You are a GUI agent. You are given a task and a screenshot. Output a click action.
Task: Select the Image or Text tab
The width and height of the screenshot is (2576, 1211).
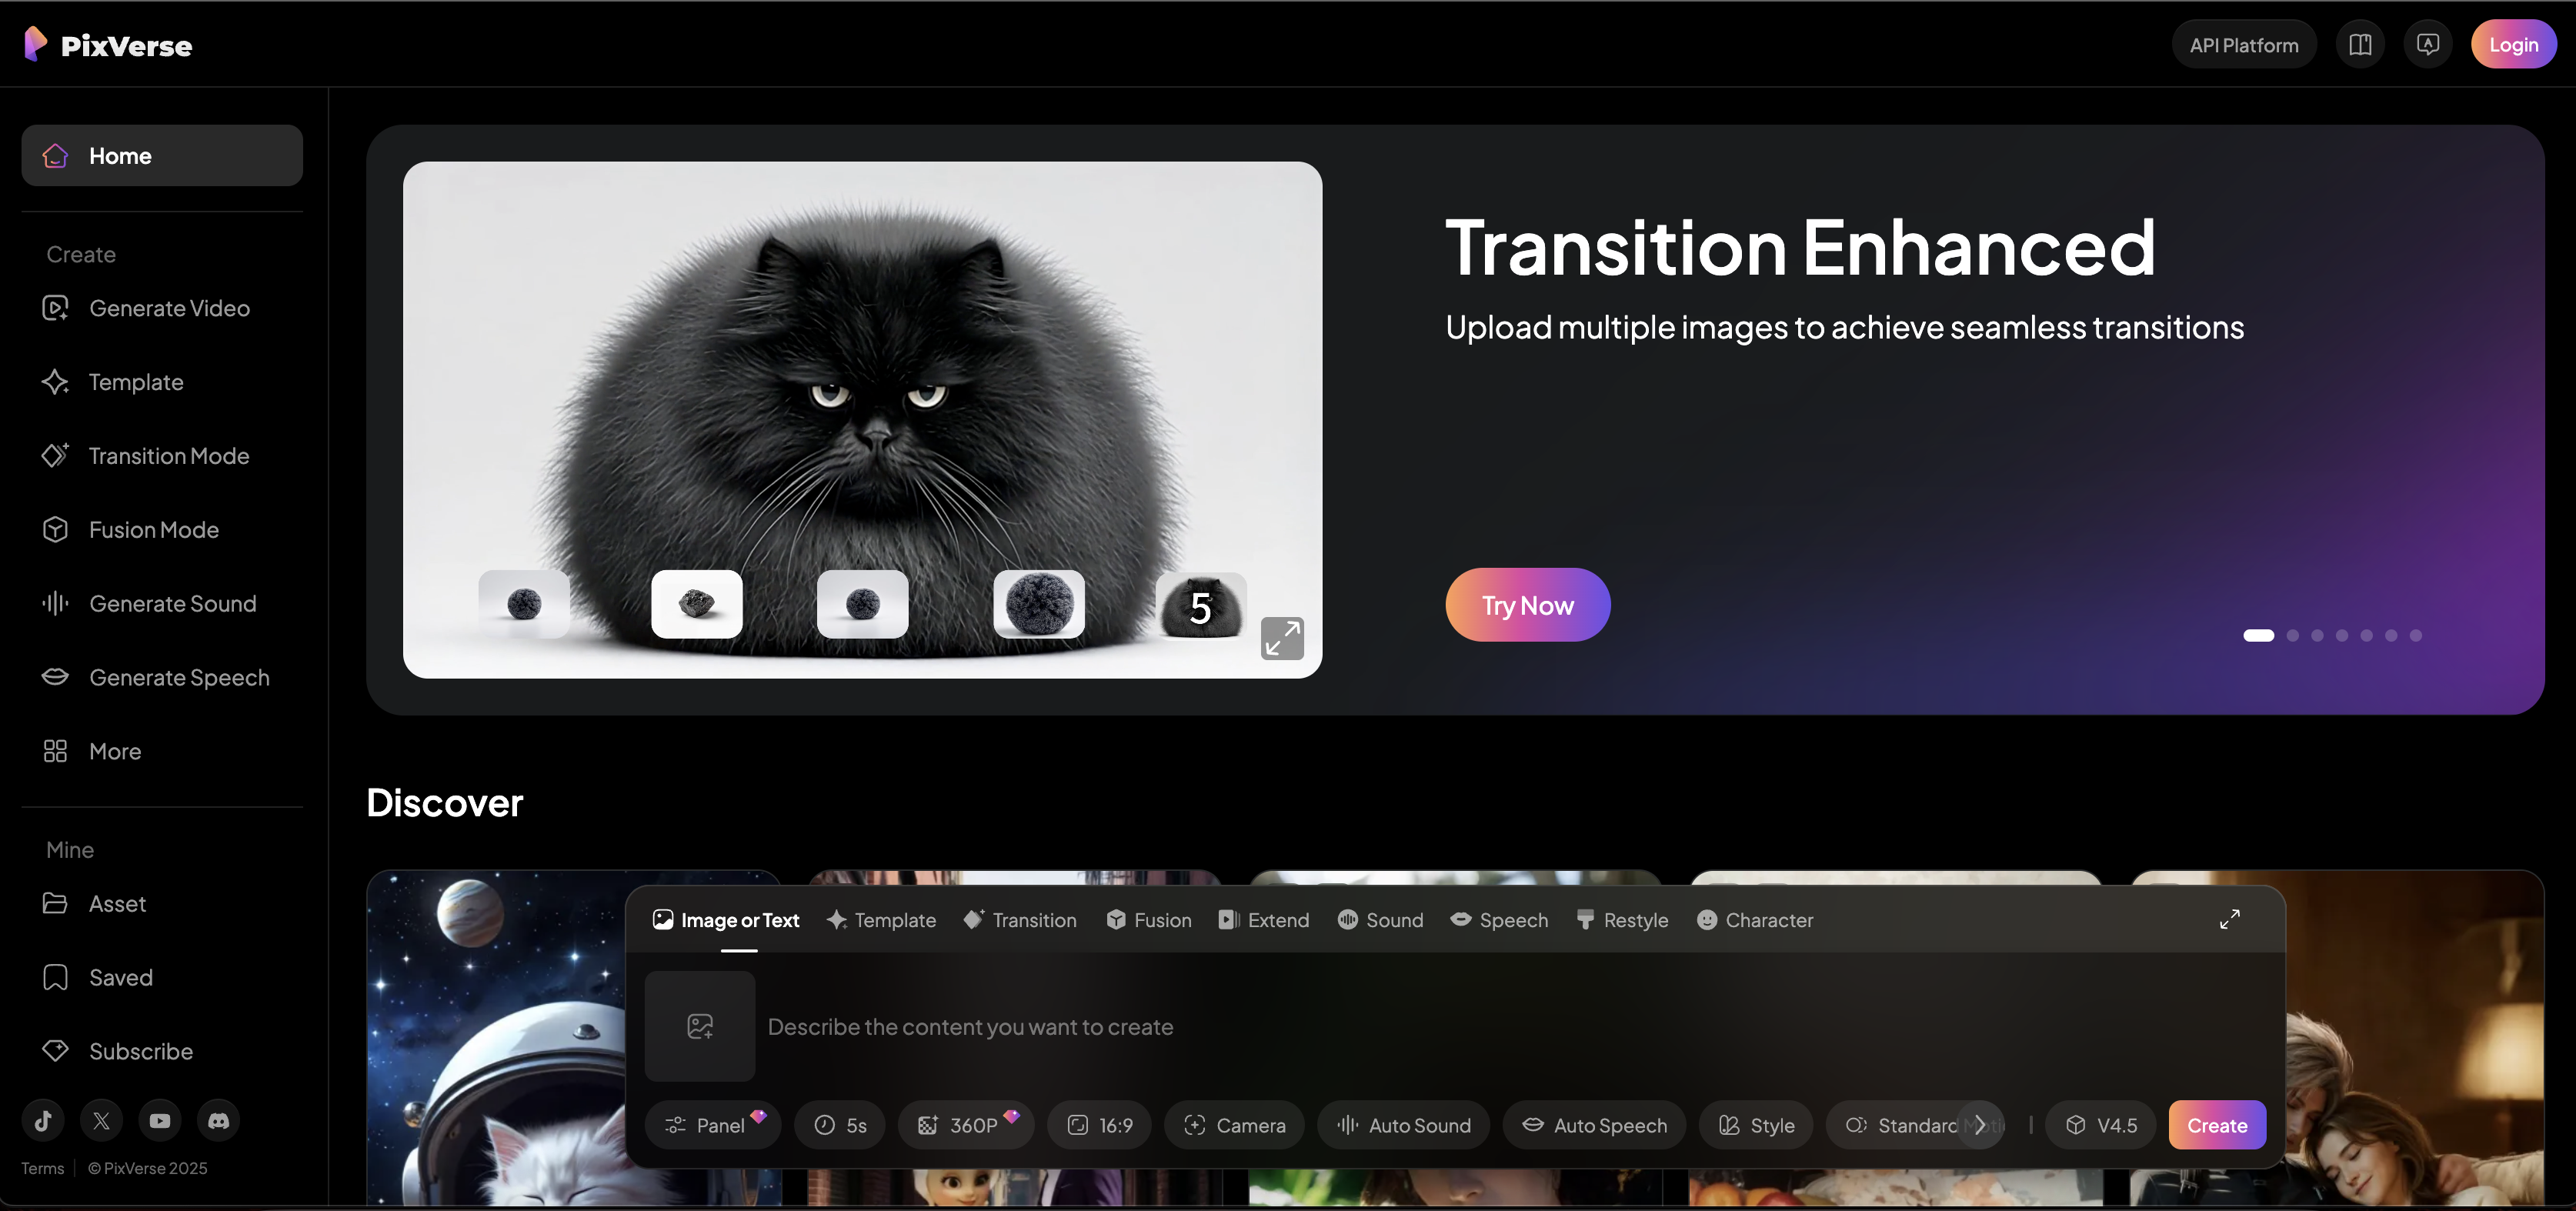[726, 920]
